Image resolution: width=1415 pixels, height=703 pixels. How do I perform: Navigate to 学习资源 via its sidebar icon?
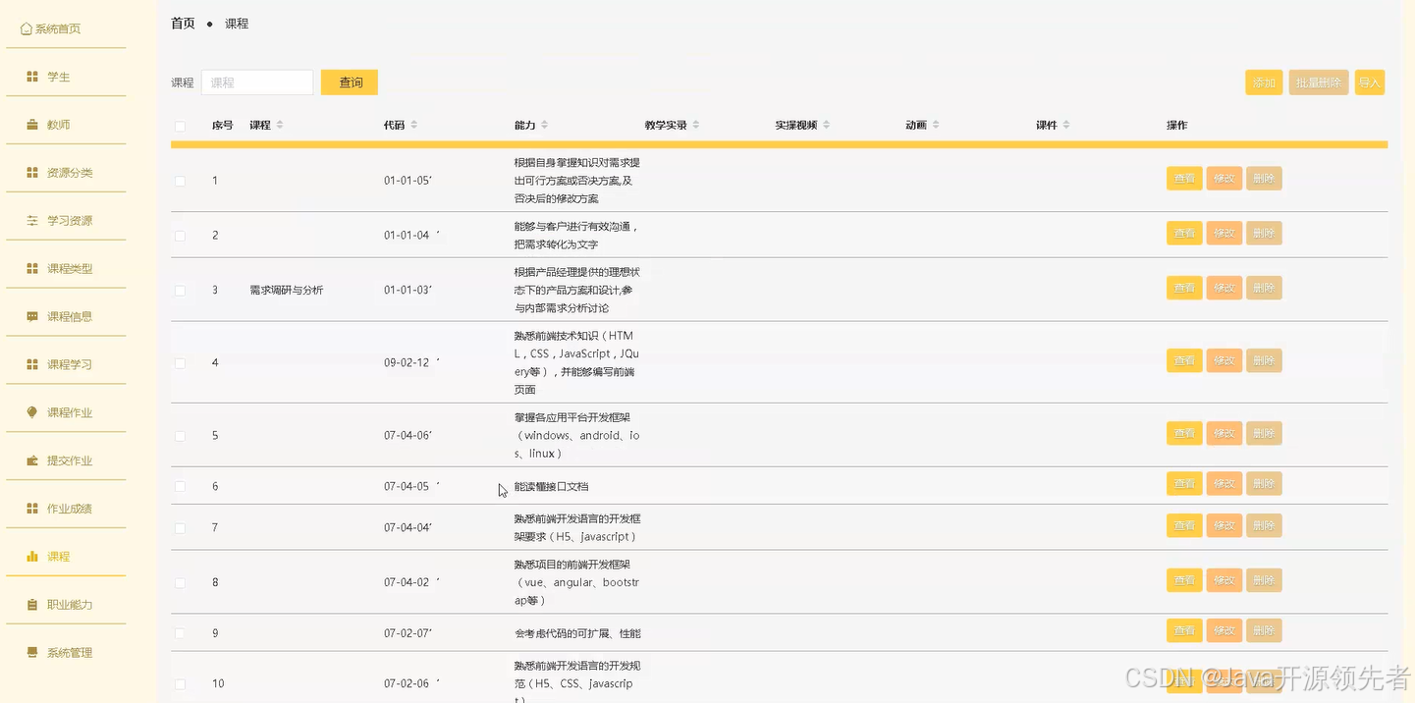click(x=31, y=220)
